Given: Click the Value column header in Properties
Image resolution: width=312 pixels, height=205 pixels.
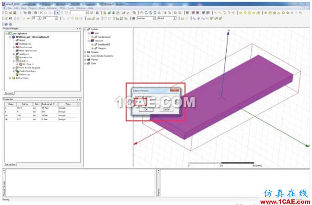Looking at the screenshot, I should click(25, 104).
